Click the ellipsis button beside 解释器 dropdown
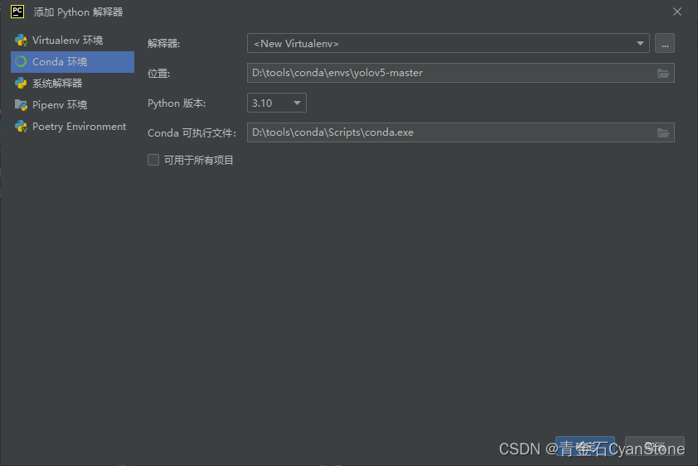Screen dimensions: 698x466 pos(665,44)
